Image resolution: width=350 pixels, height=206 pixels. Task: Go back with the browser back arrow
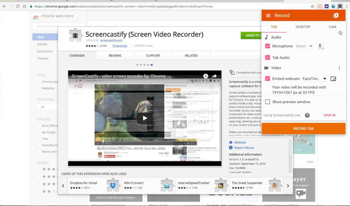click(x=4, y=6)
